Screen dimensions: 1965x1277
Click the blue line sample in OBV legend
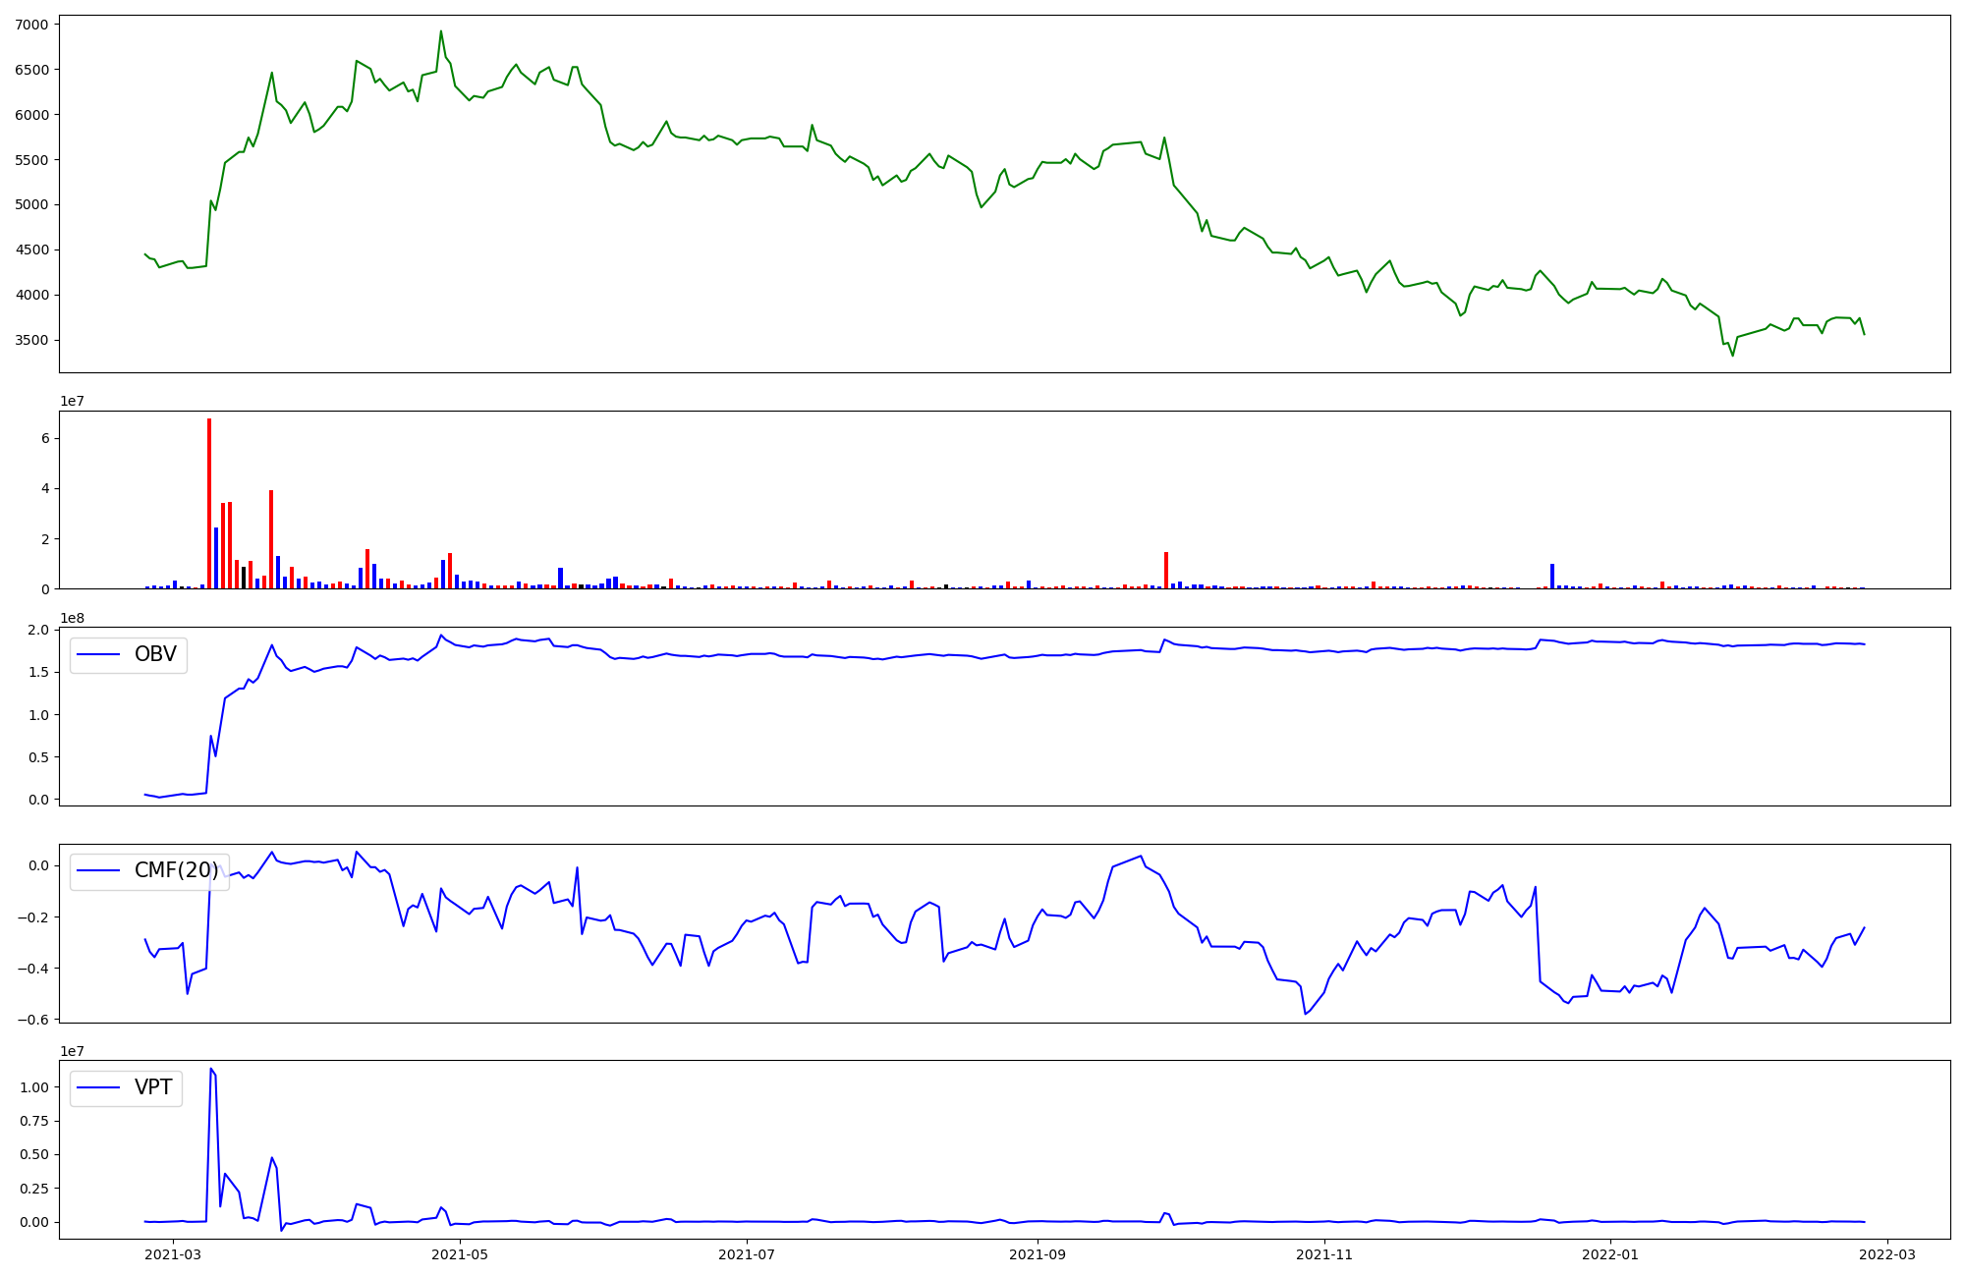tap(98, 654)
